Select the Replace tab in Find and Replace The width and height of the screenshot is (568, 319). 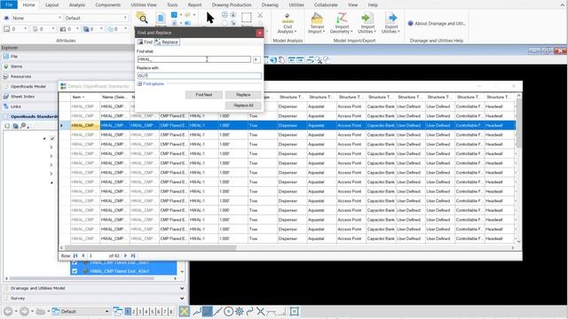coord(167,43)
